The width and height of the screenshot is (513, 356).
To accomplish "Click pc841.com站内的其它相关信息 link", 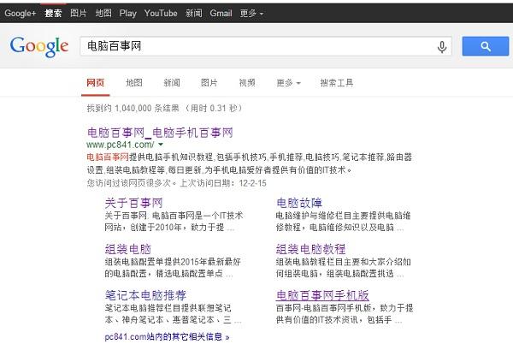I will [167, 337].
